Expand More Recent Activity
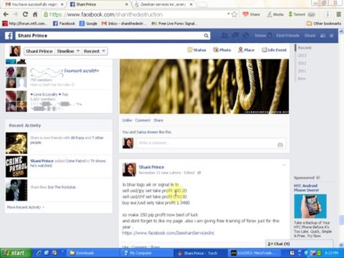344x258 pixels. [x=26, y=207]
